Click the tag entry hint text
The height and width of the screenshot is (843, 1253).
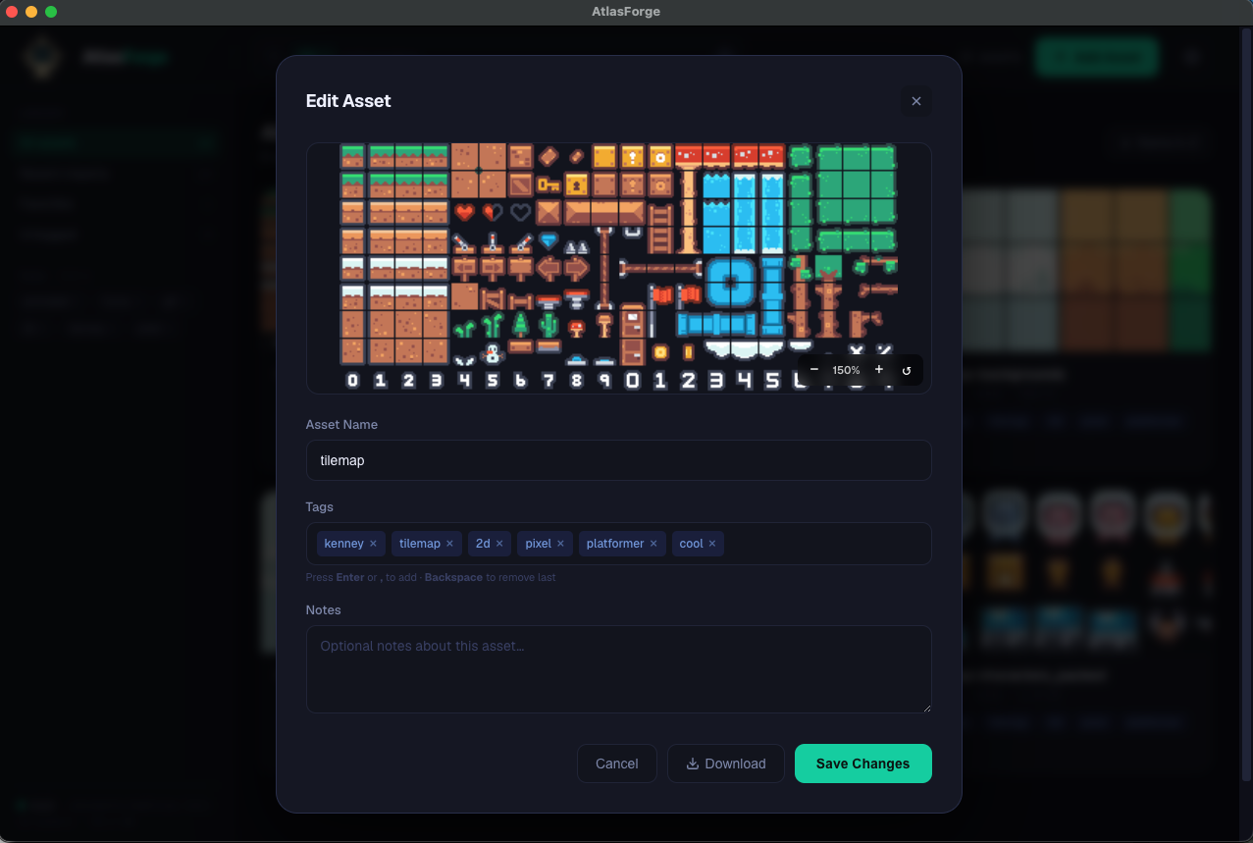(431, 578)
